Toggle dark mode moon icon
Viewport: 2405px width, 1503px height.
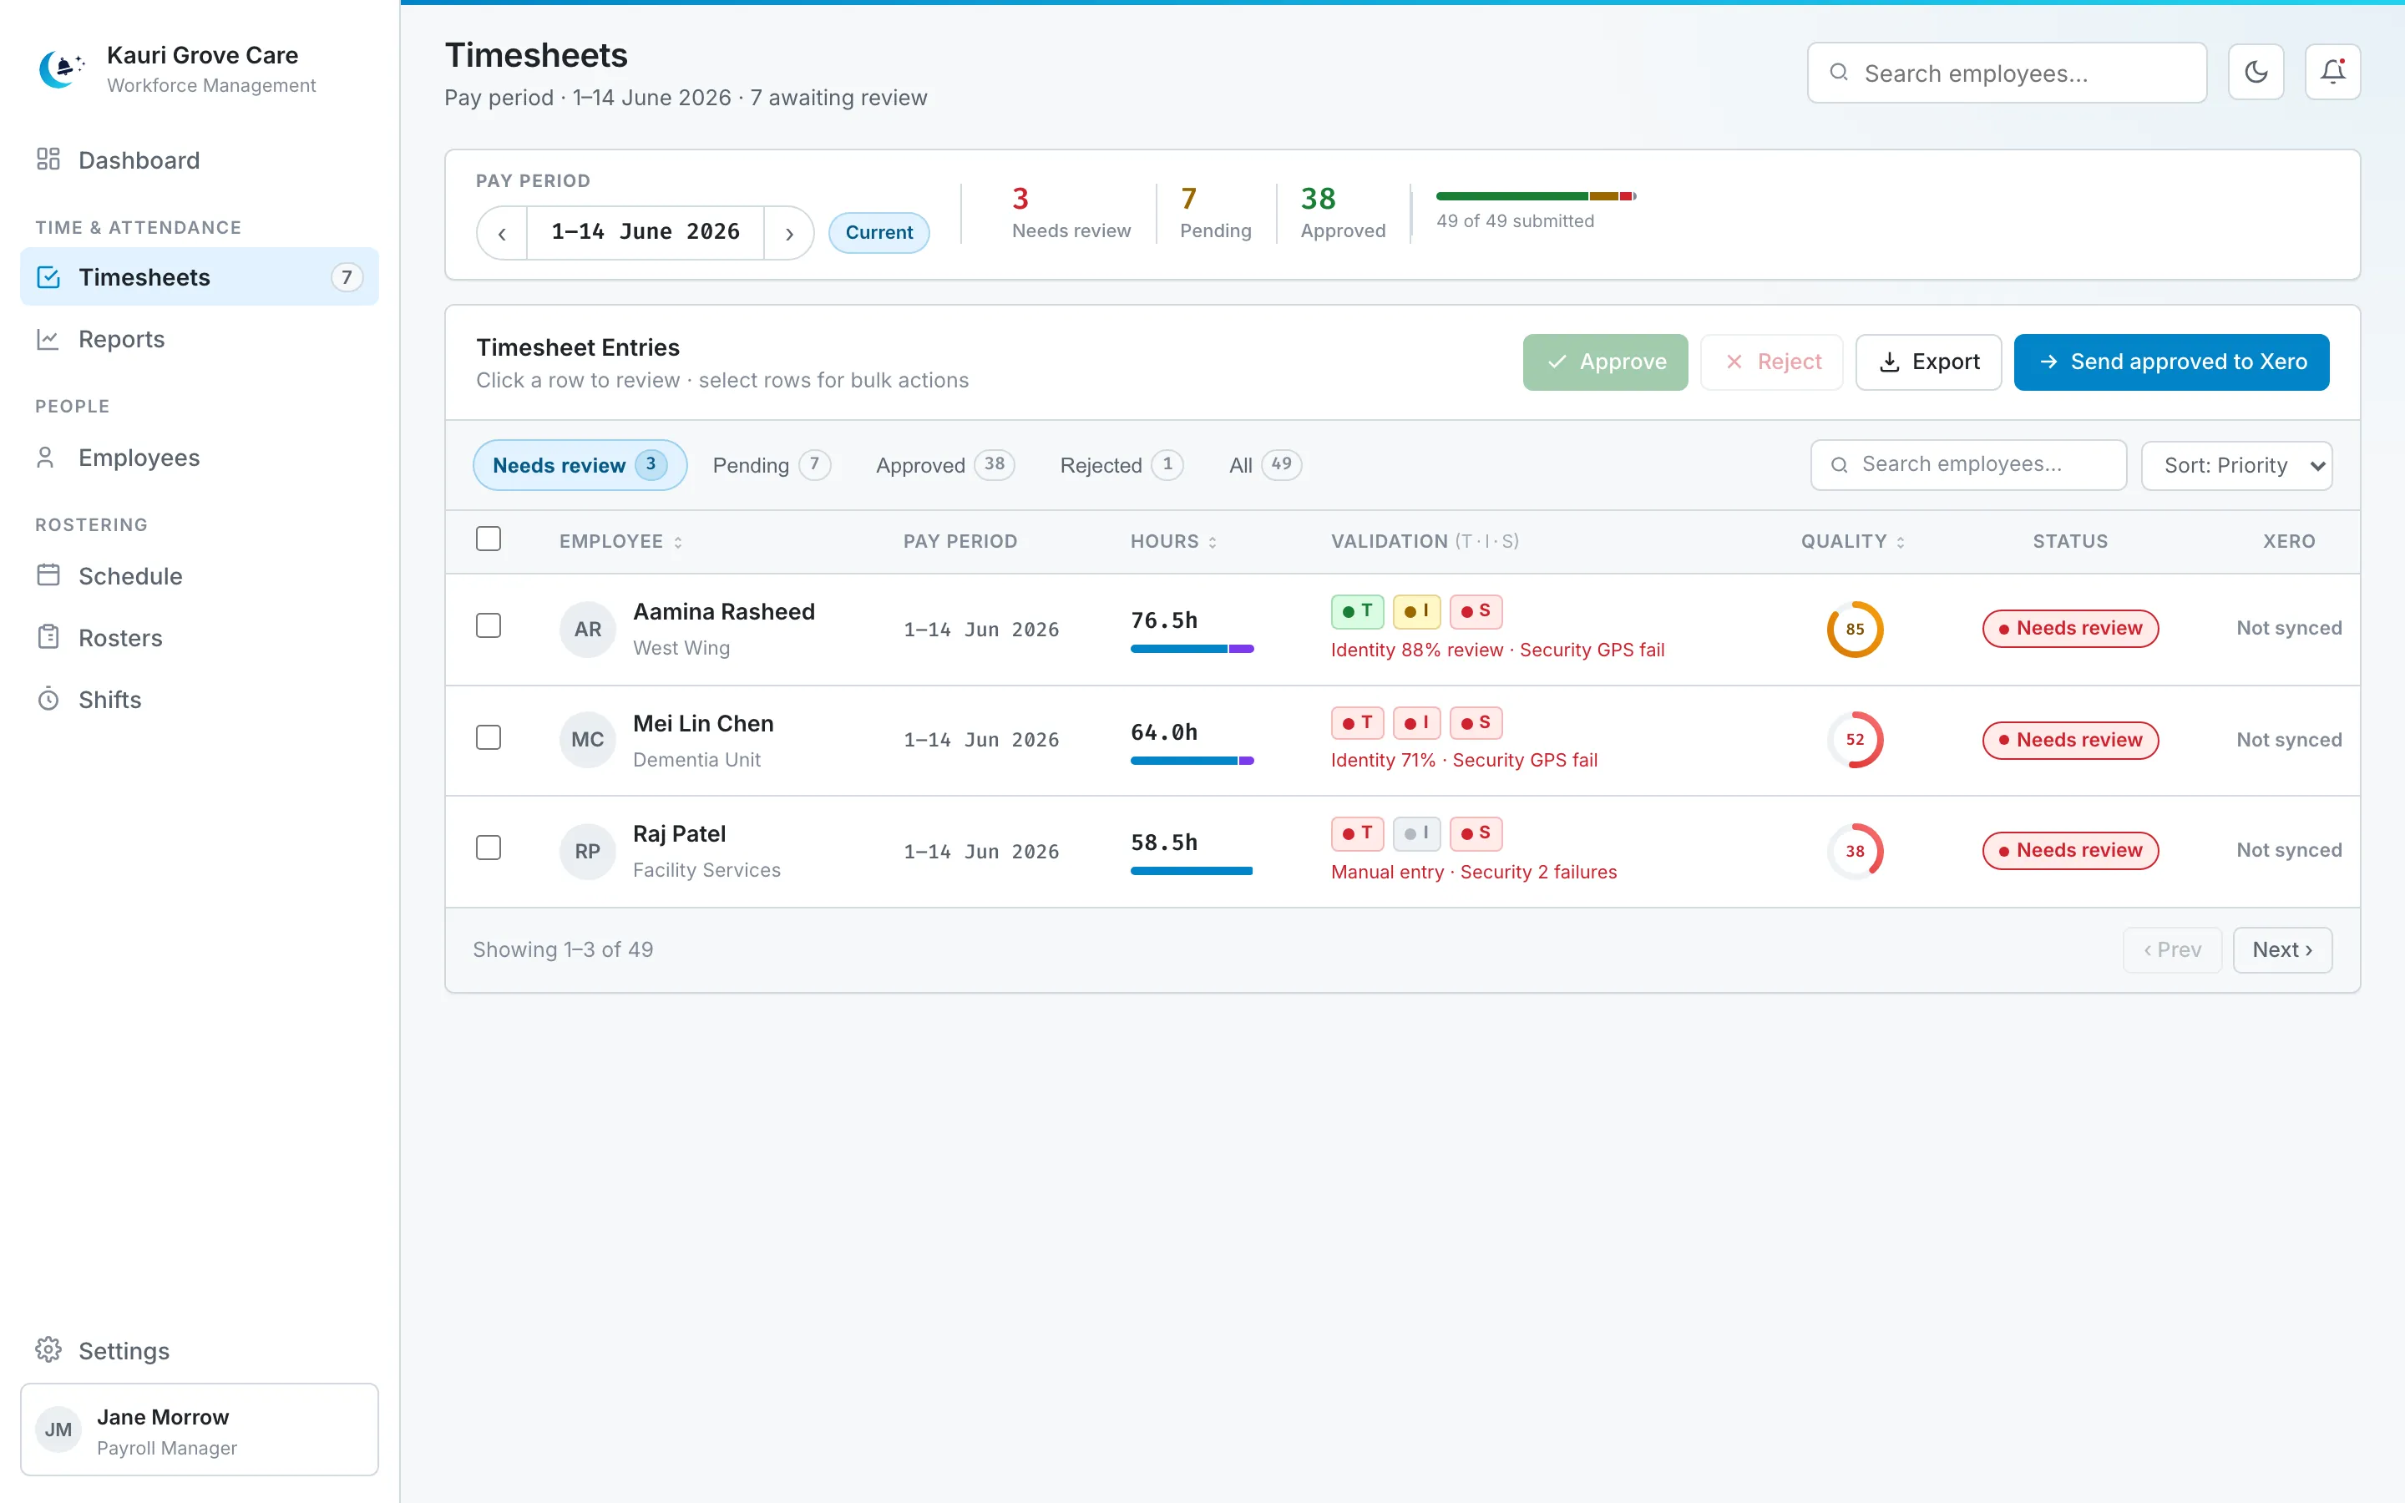click(2256, 72)
